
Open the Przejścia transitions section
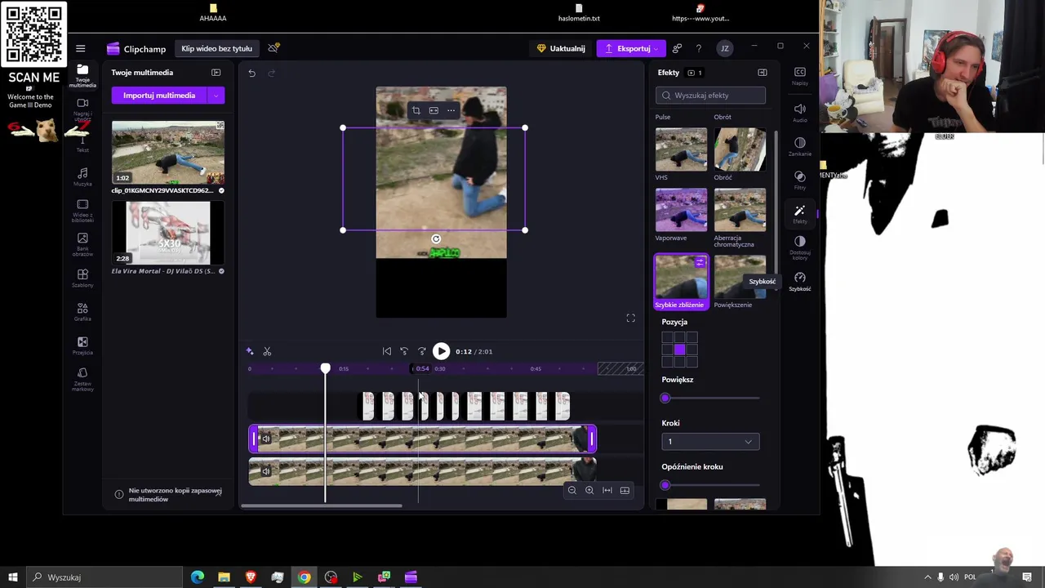tap(82, 346)
